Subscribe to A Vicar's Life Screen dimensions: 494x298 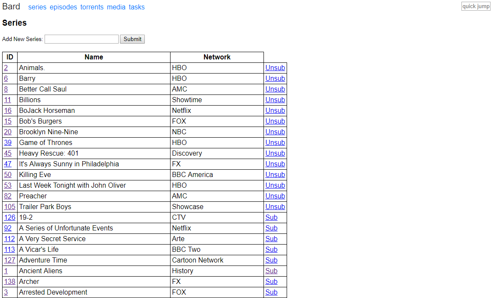271,249
